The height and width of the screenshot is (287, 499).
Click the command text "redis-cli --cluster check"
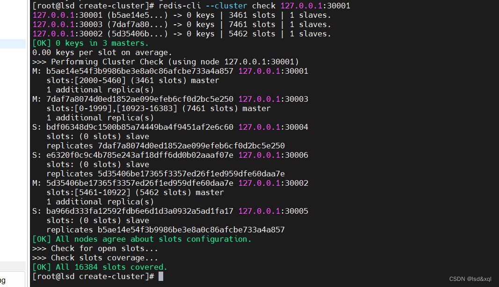pyautogui.click(x=217, y=6)
